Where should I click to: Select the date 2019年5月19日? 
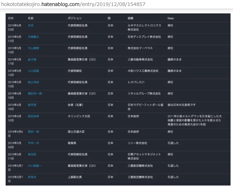coord(14,50)
